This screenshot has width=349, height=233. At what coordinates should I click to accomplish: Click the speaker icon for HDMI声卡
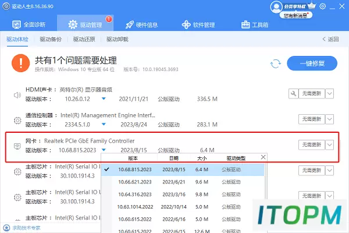pyautogui.click(x=17, y=95)
